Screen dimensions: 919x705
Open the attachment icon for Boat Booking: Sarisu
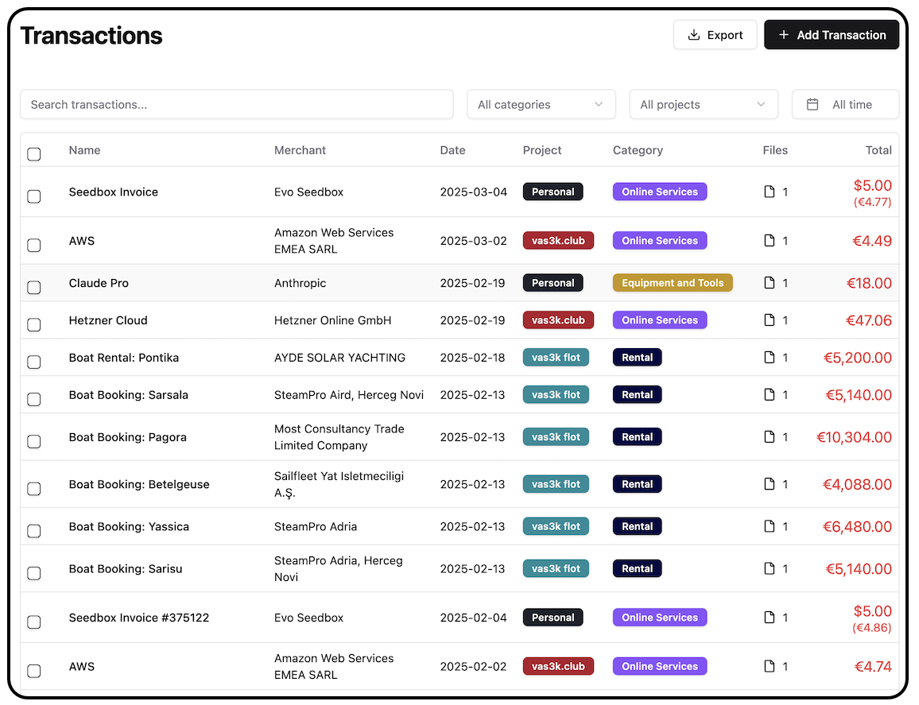point(770,568)
